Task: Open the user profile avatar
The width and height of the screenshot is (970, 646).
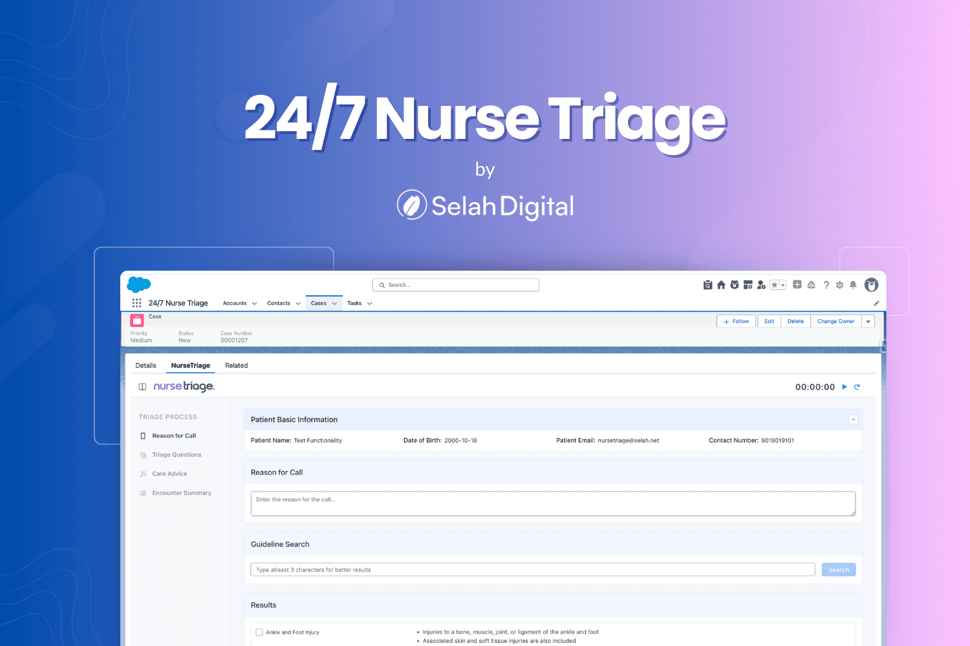Action: tap(871, 285)
